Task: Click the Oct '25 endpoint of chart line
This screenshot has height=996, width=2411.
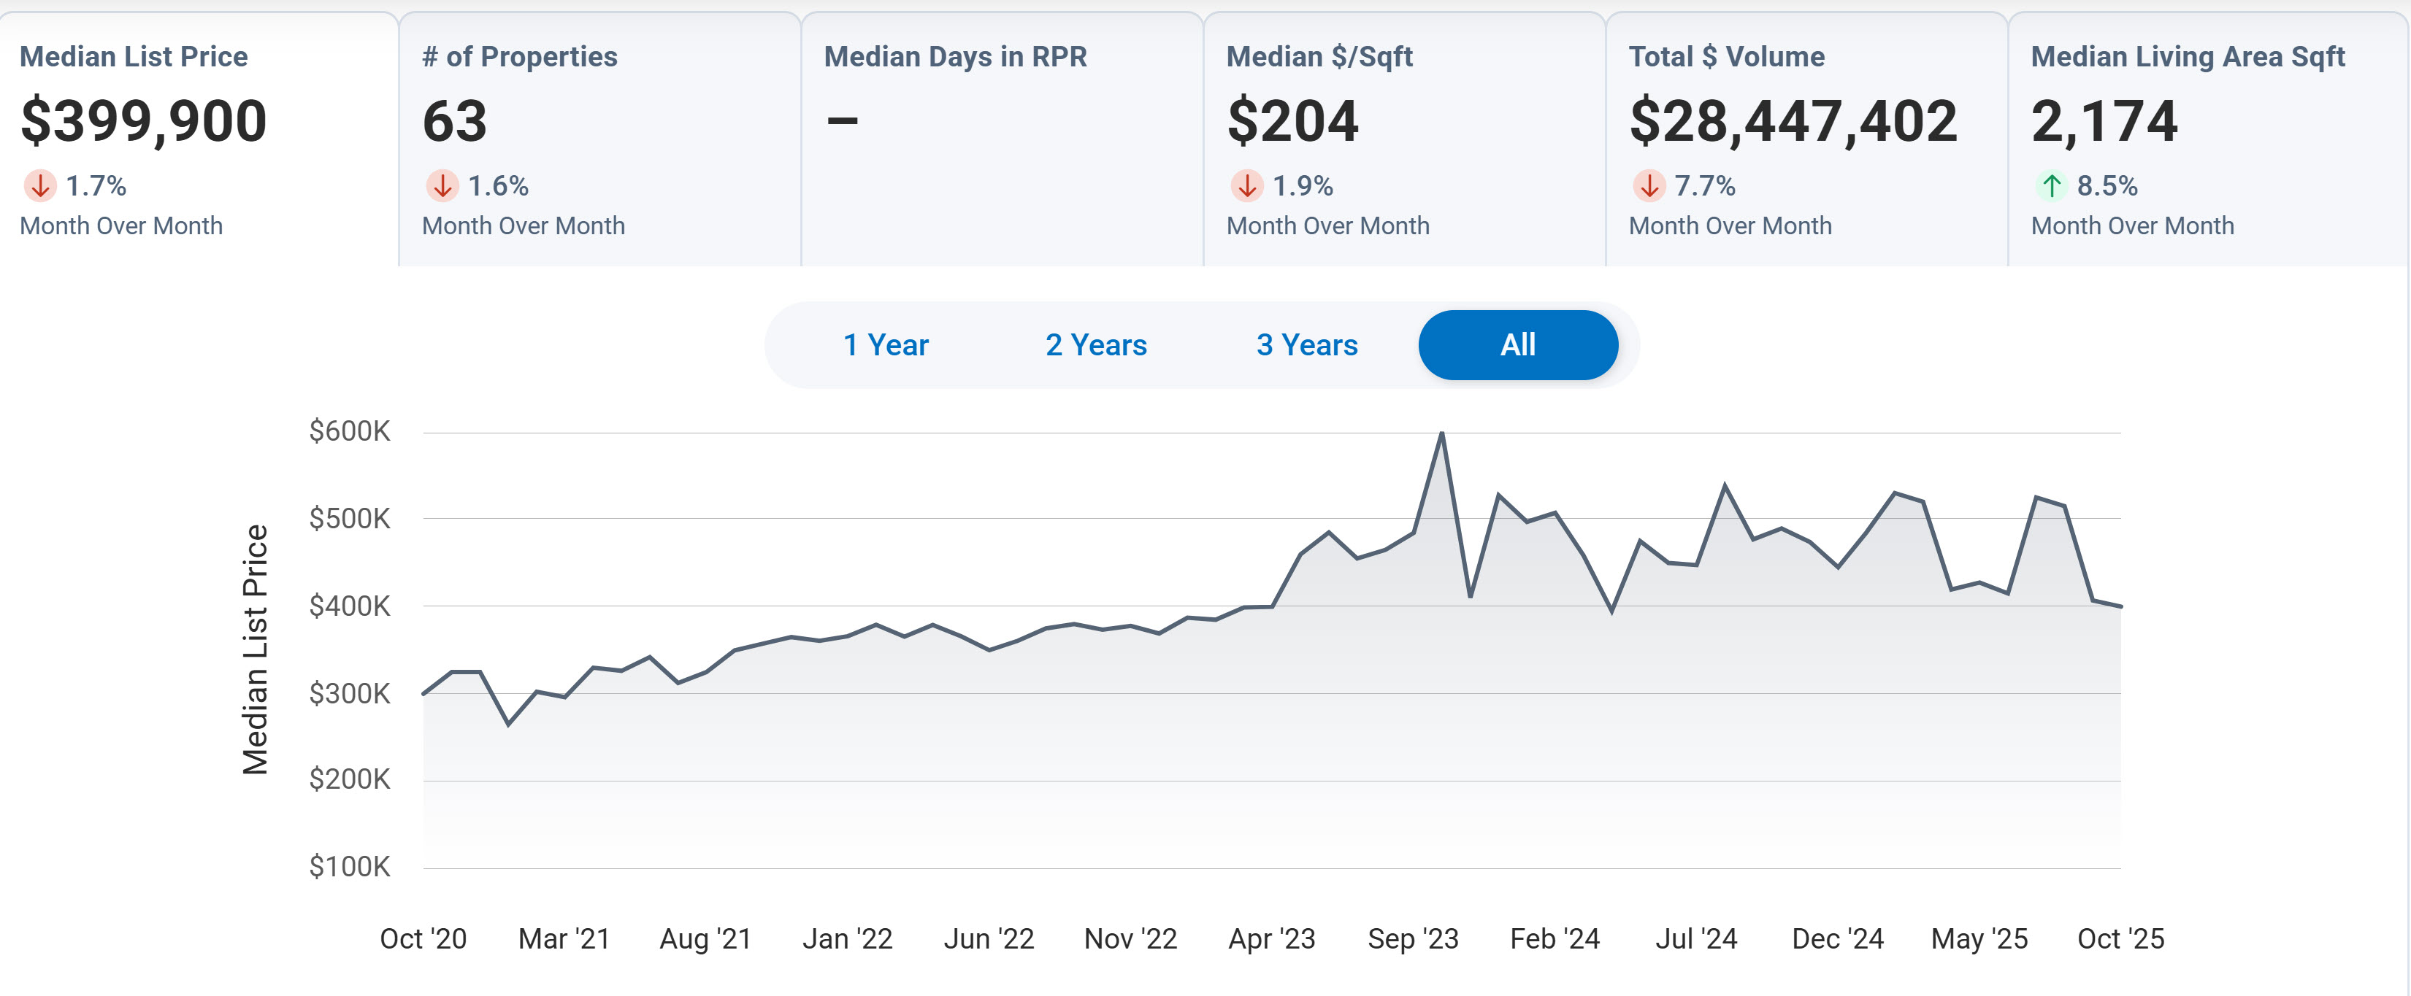Action: [2120, 606]
